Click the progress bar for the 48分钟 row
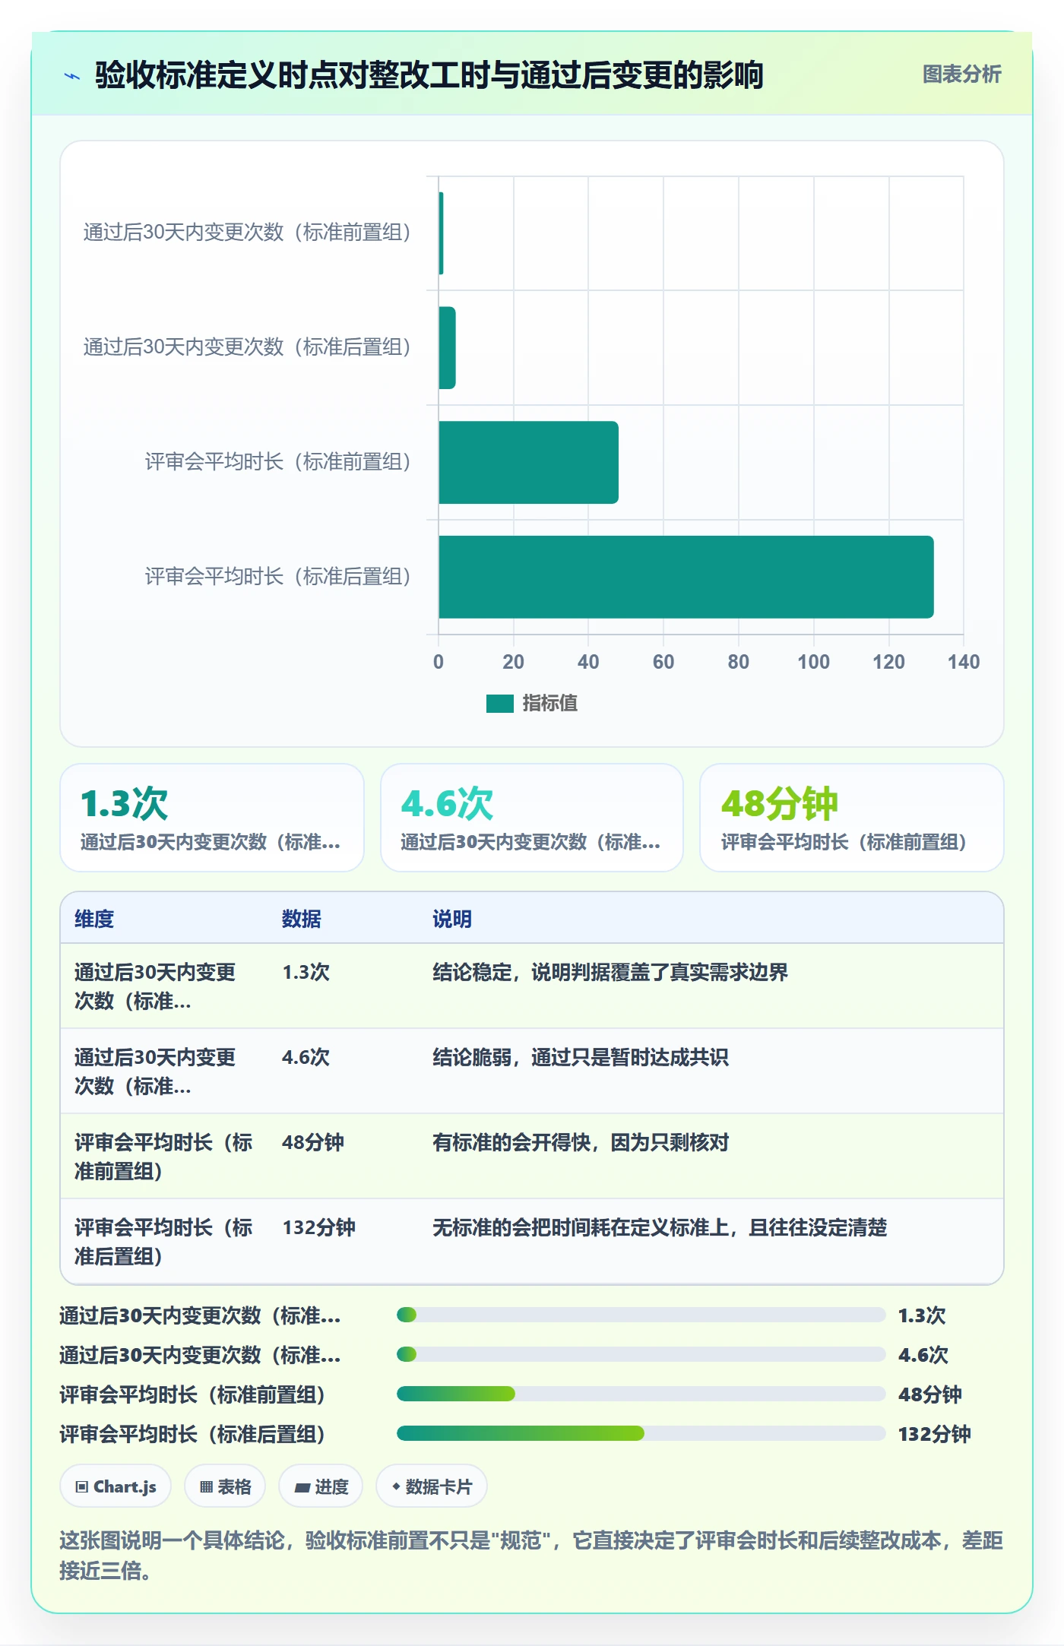This screenshot has height=1646, width=1064. 641,1394
